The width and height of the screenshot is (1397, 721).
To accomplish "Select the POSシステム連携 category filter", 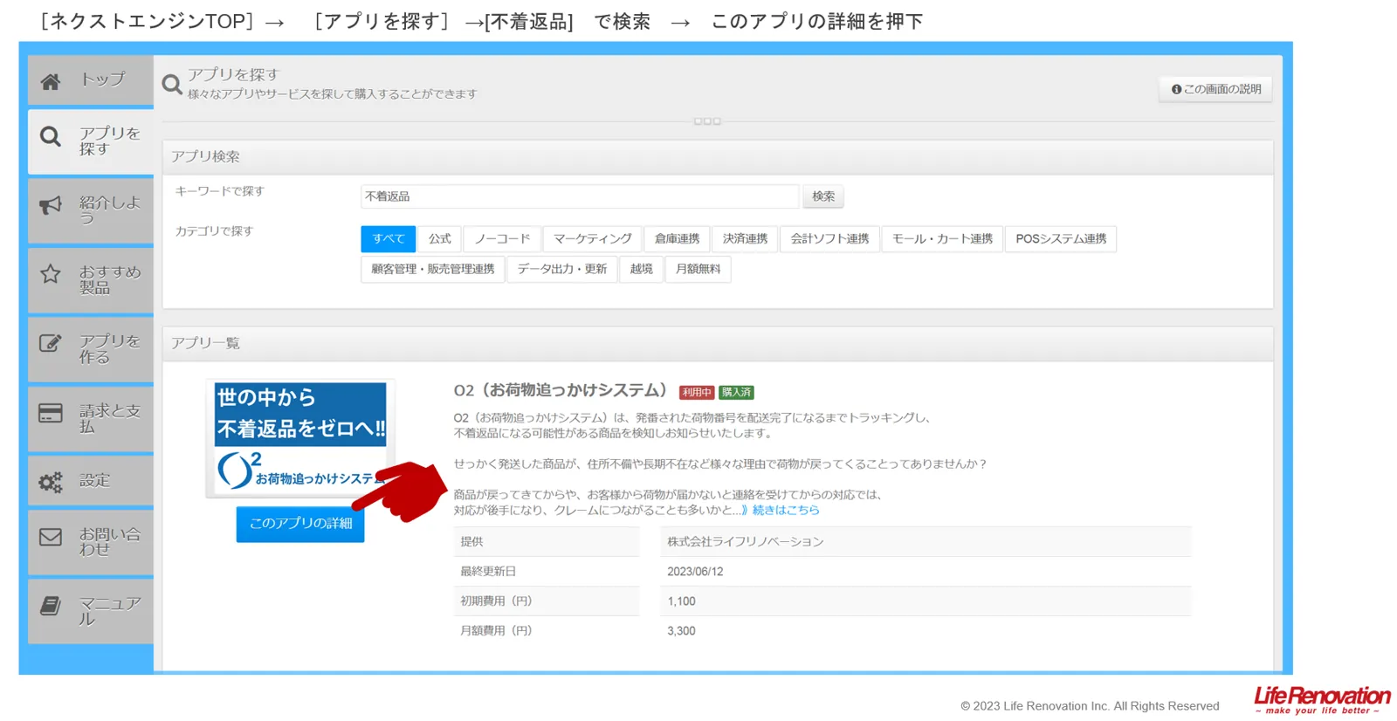I will point(1061,238).
